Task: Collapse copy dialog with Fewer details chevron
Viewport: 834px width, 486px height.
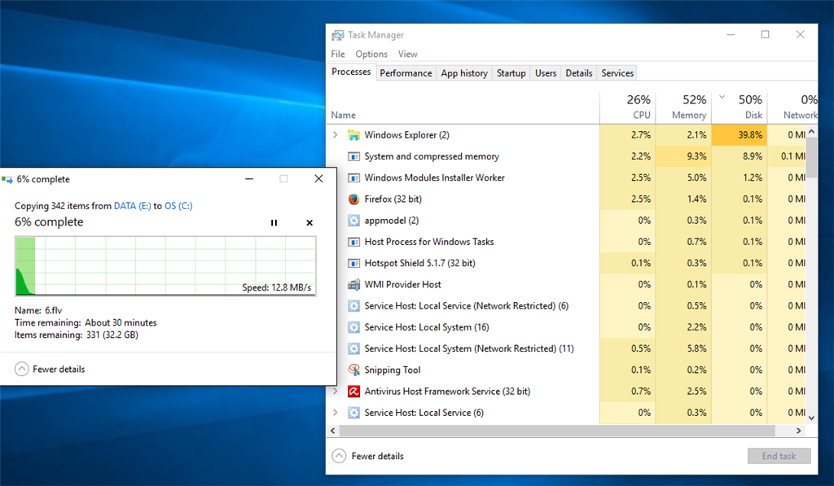Action: pos(22,369)
